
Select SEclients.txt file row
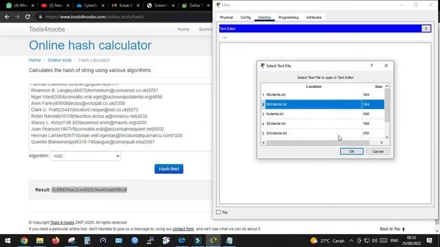coord(322,123)
